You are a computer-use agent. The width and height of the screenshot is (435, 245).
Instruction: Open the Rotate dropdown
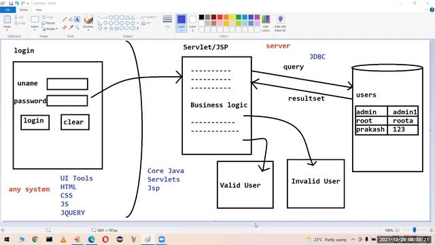point(50,29)
